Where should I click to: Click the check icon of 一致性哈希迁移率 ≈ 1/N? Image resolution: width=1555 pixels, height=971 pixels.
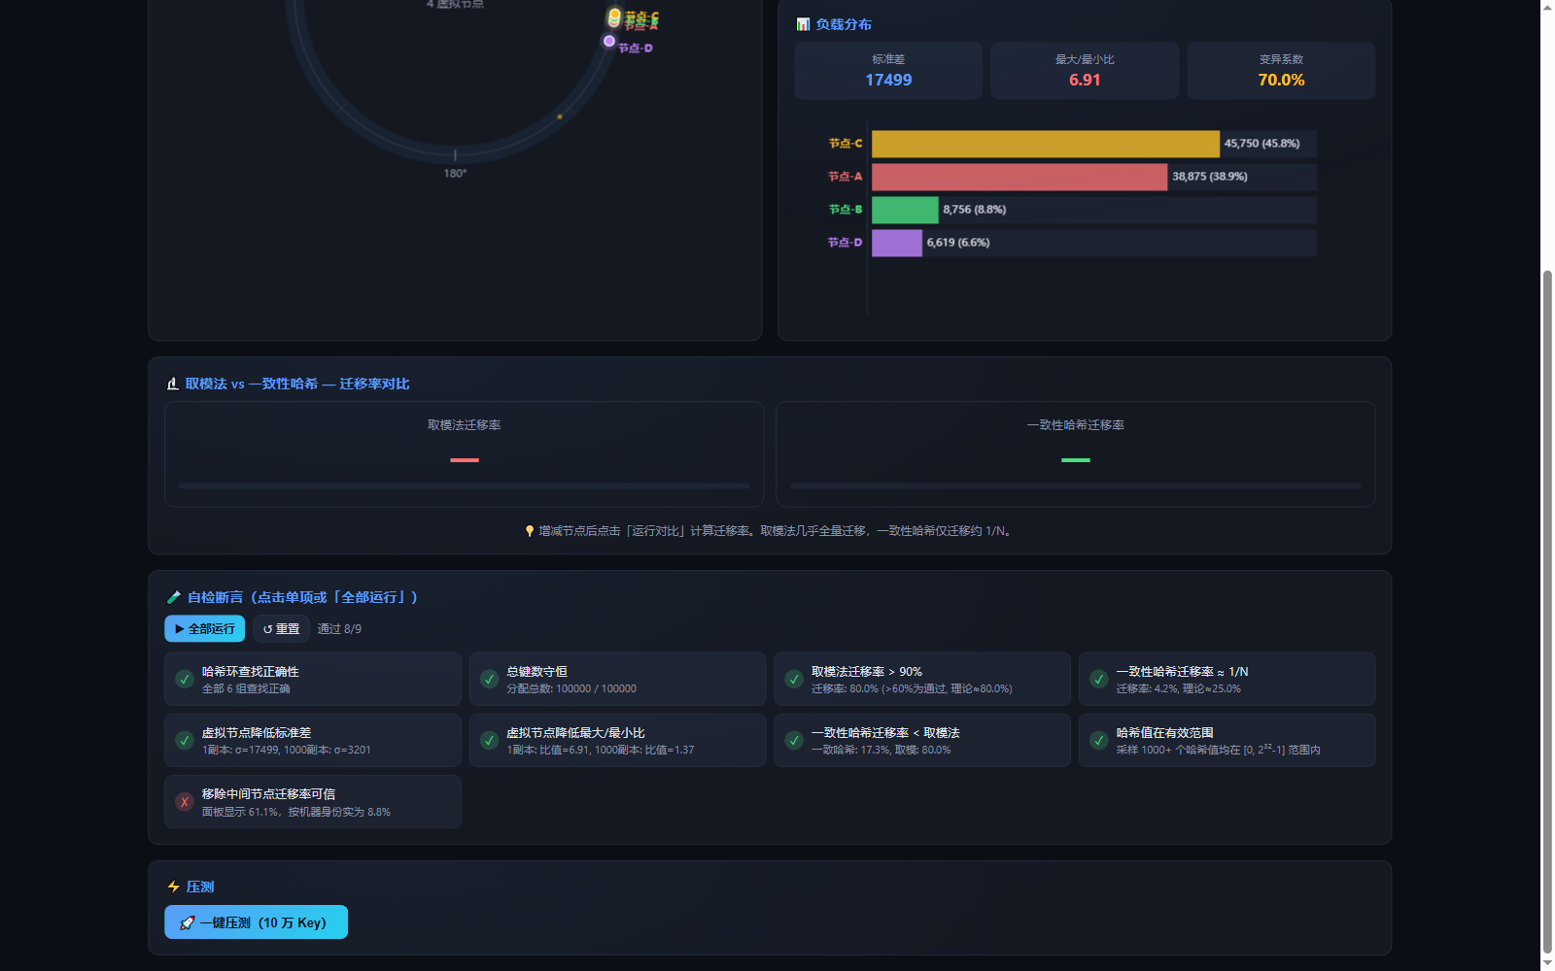tap(1099, 680)
